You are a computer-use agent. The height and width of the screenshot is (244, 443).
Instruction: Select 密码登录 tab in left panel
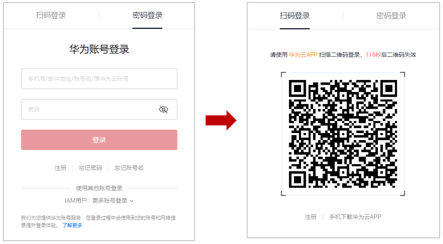(148, 15)
